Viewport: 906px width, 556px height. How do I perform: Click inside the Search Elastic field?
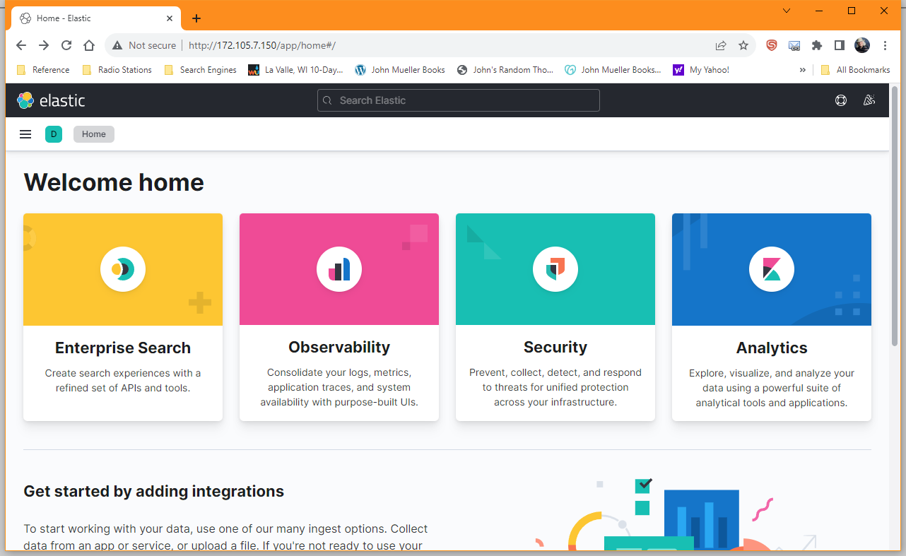[458, 100]
